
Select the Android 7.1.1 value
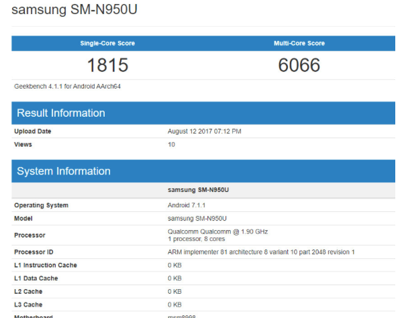[187, 205]
